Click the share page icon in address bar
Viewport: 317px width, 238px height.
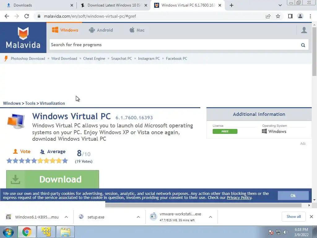tap(268, 16)
